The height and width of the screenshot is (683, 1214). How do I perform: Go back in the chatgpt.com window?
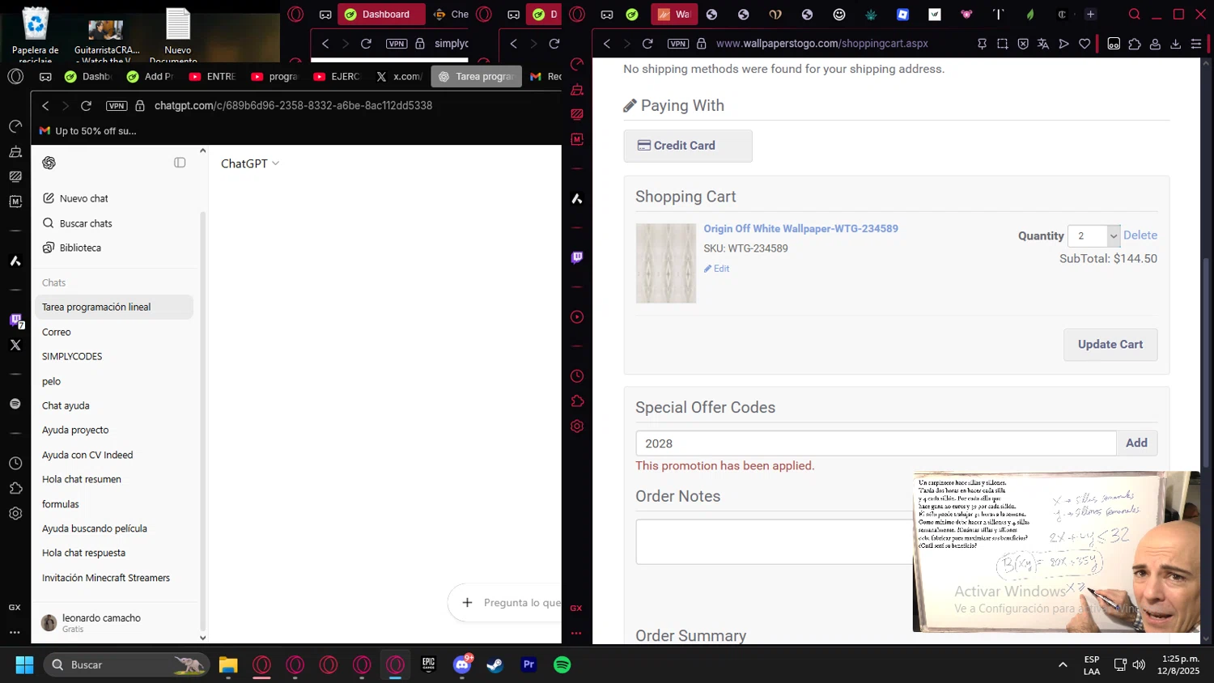click(45, 106)
